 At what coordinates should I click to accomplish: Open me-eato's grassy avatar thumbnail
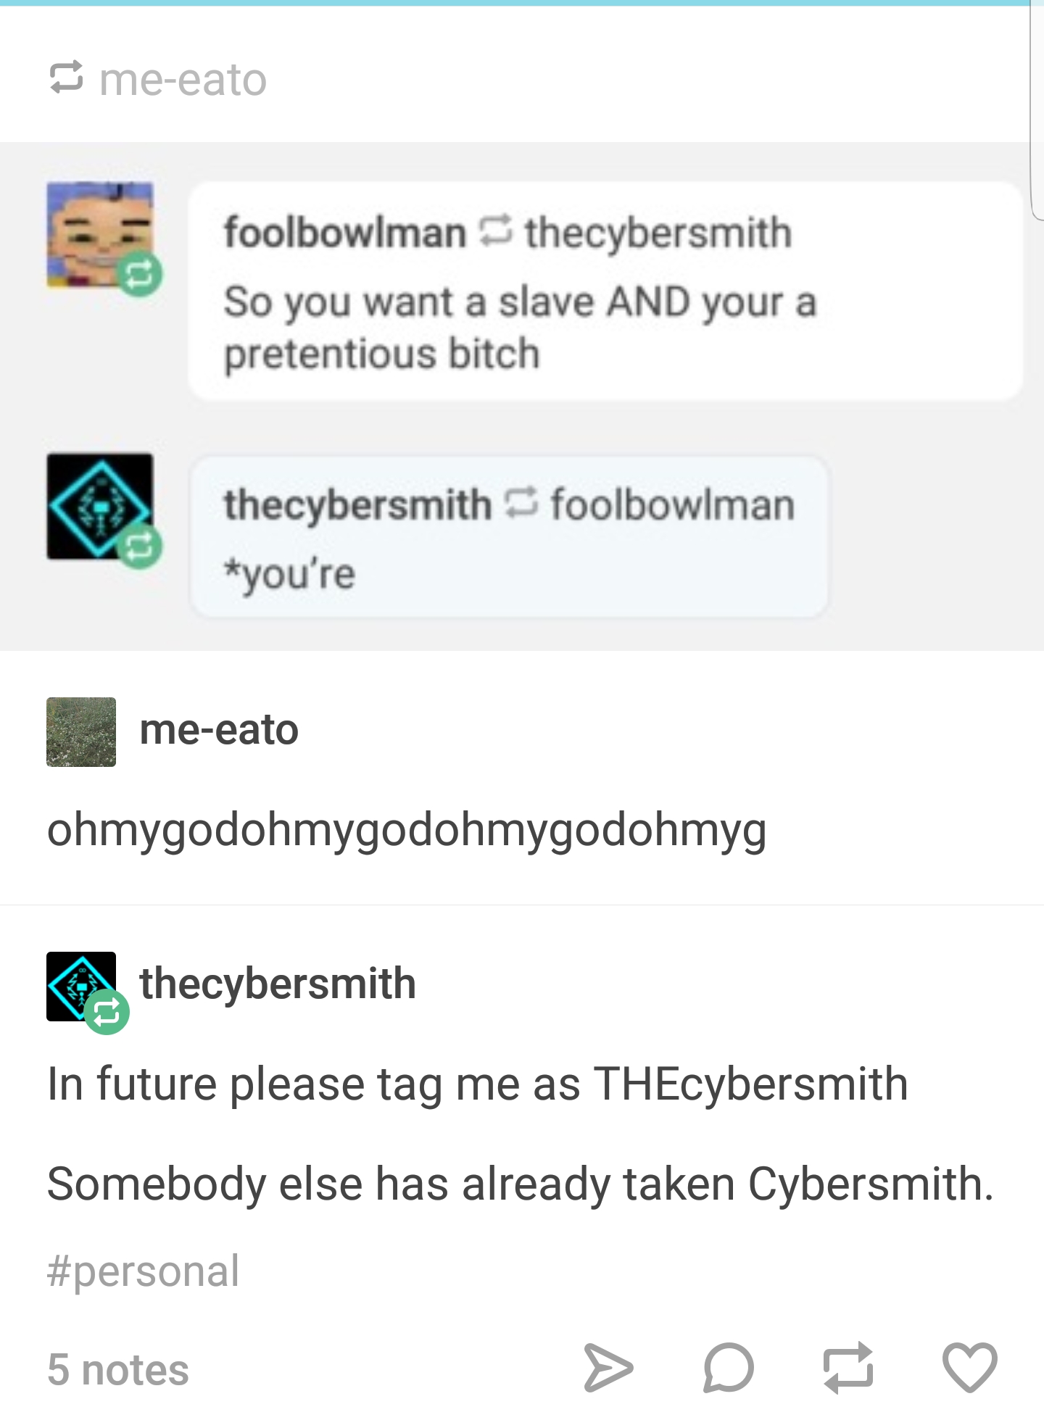point(81,732)
